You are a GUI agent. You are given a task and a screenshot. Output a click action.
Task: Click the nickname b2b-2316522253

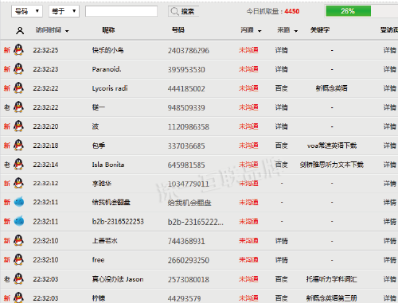coord(118,221)
